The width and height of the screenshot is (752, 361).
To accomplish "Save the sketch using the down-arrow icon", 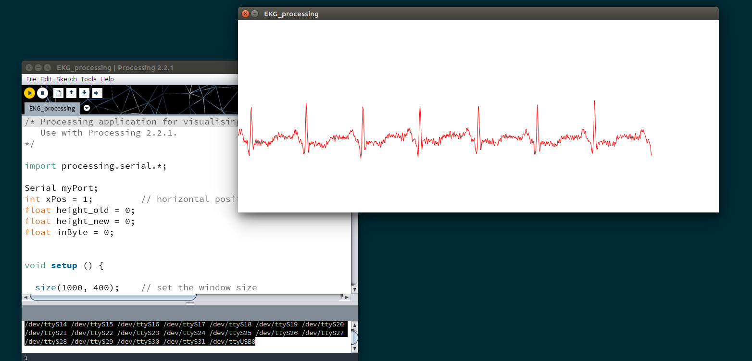I will [x=84, y=93].
